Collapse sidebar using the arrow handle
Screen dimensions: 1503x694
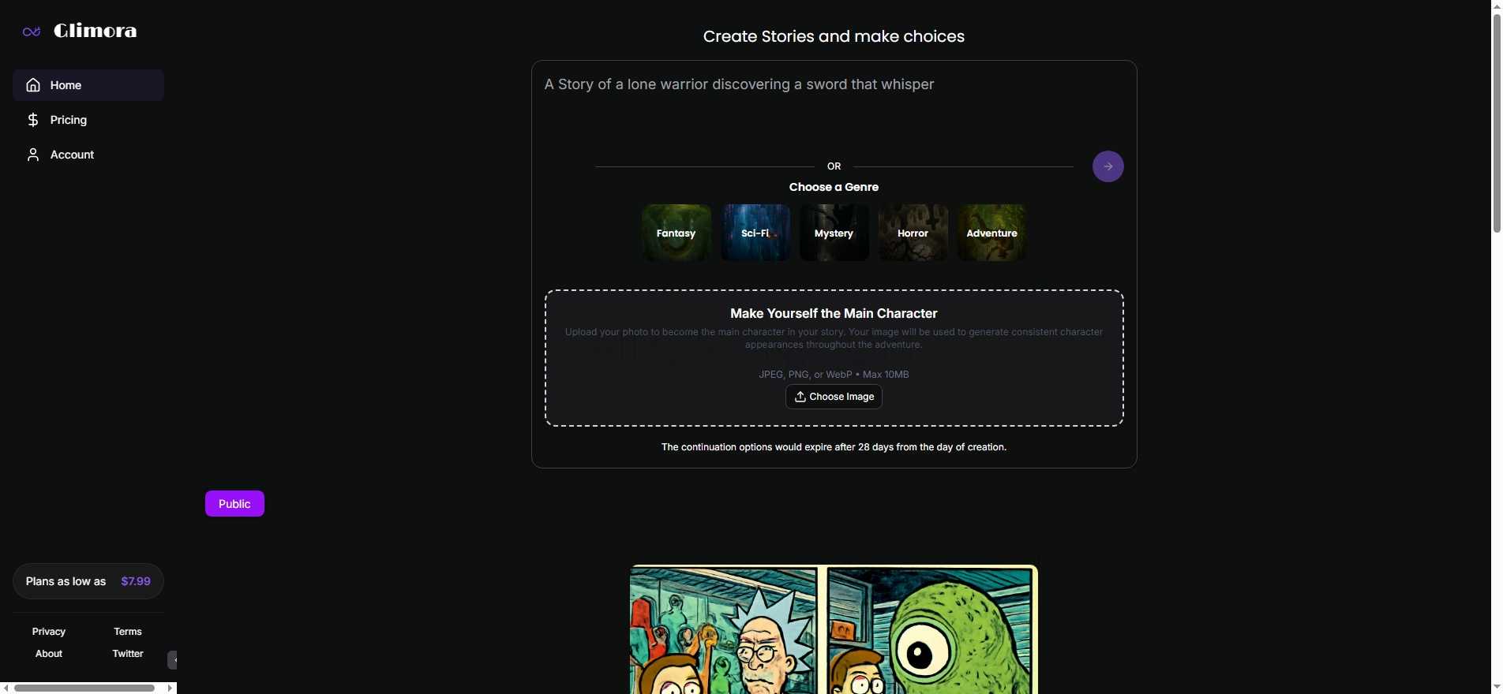(172, 660)
